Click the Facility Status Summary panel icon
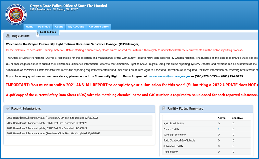The width and height of the screenshot is (259, 159). (164, 108)
